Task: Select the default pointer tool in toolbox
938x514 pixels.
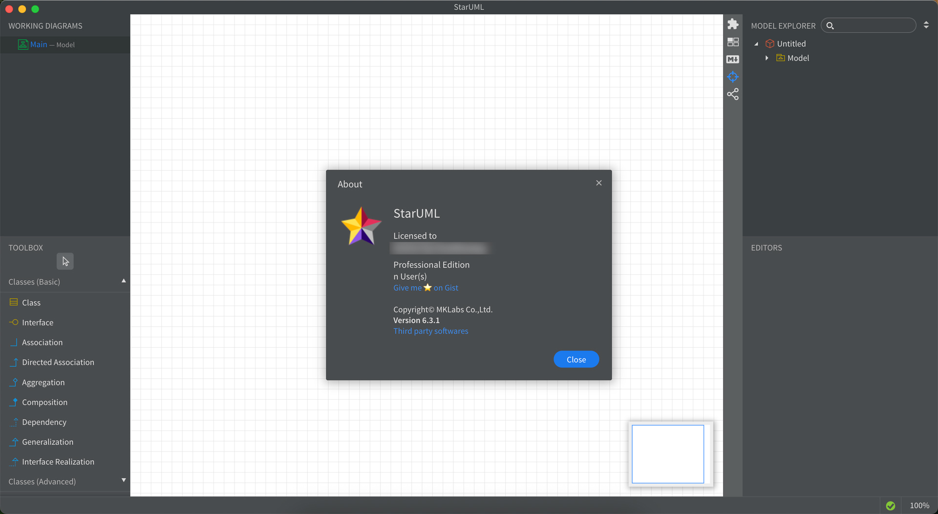Action: [x=65, y=261]
